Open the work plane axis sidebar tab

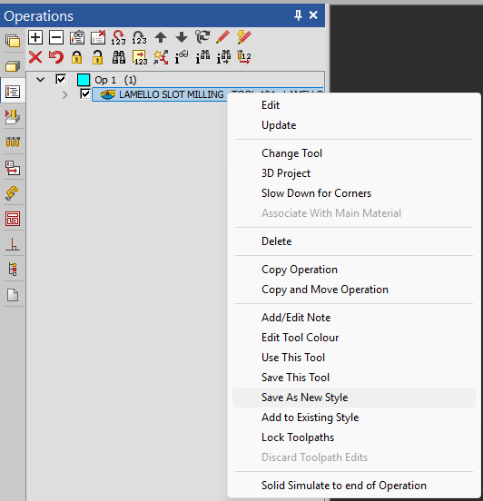tap(13, 244)
